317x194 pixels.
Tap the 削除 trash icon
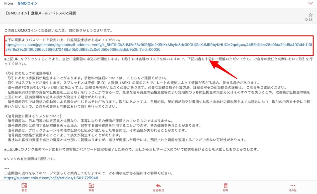[226, 186]
